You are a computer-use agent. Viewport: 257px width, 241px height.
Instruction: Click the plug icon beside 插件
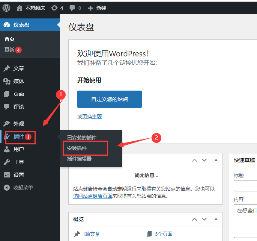click(x=7, y=136)
